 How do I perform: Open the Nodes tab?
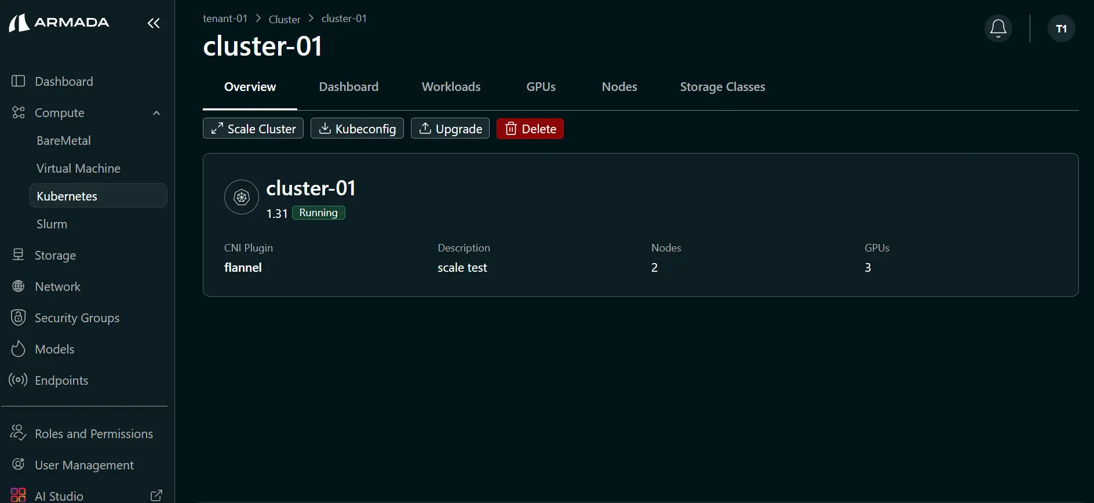tap(619, 87)
